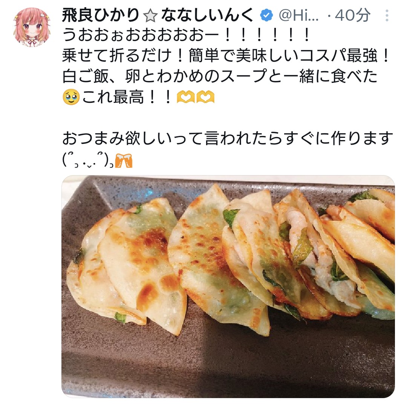
Task: Open the @Hi... username handle
Action: [298, 15]
